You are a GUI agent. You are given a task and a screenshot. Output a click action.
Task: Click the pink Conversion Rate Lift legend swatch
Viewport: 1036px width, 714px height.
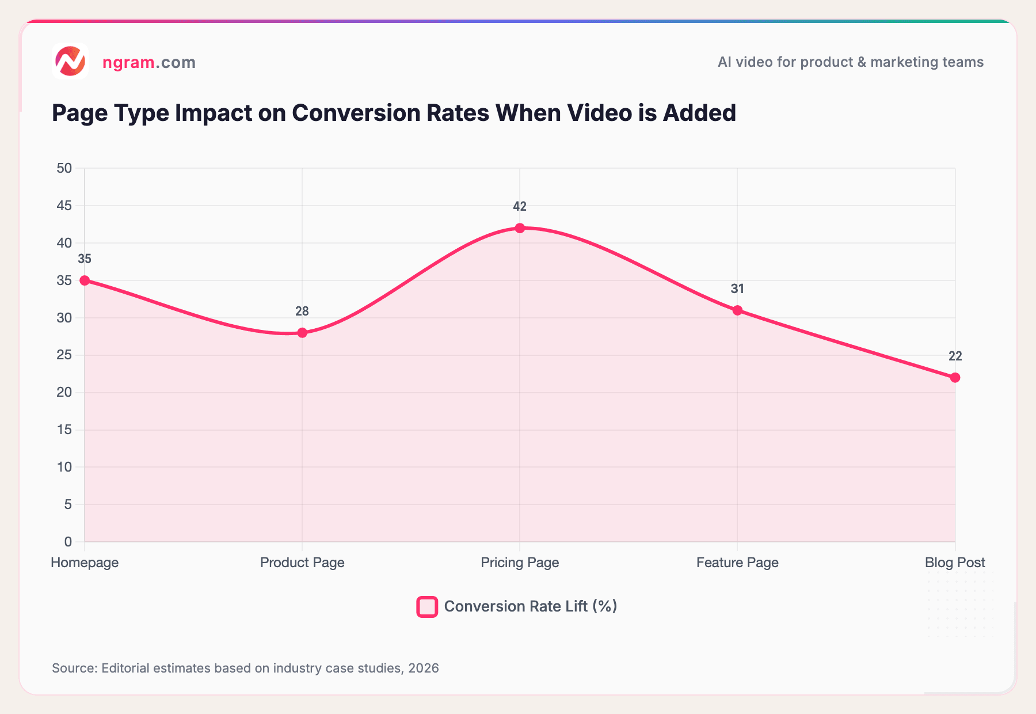click(x=426, y=606)
